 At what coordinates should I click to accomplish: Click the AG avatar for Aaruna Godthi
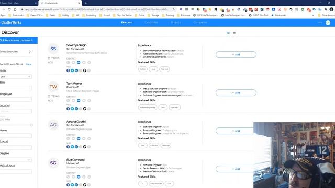53,125
